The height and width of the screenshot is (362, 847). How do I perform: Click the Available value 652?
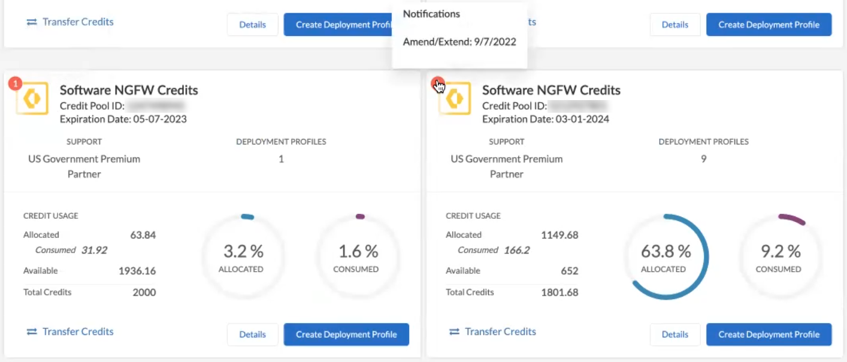pyautogui.click(x=570, y=271)
